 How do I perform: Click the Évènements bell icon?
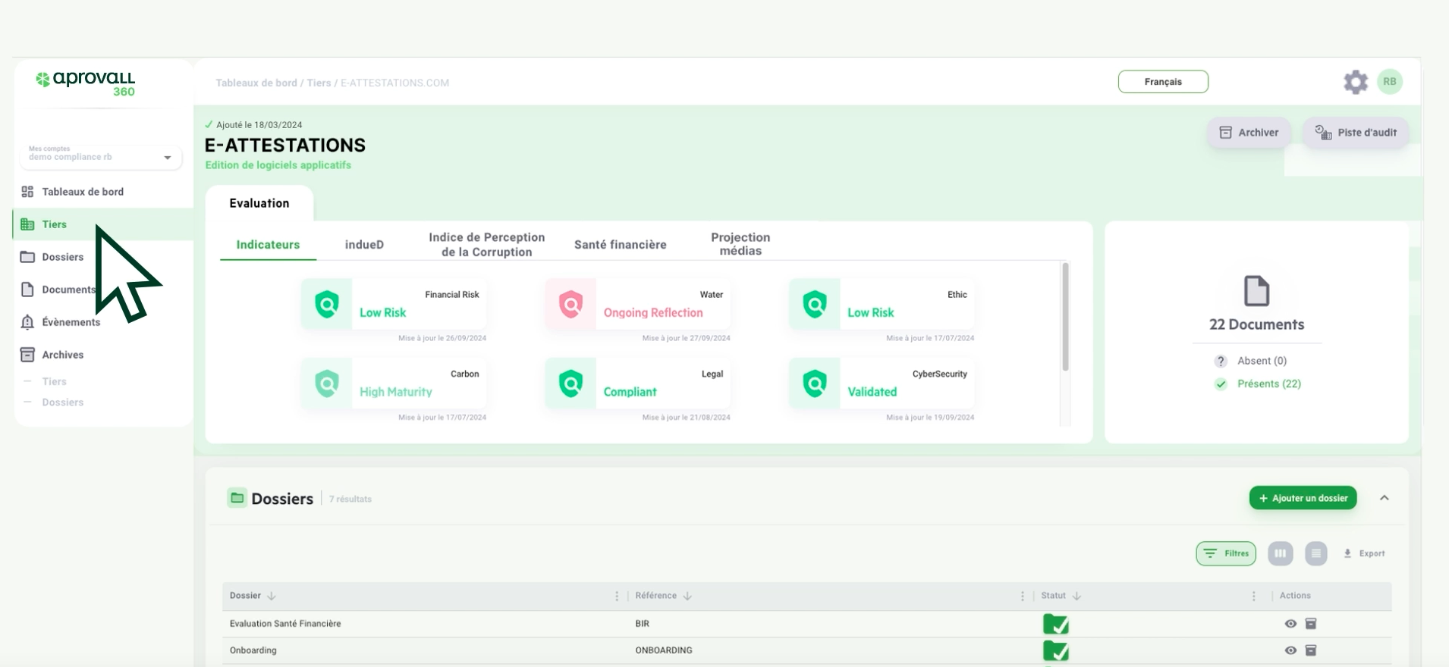pyautogui.click(x=27, y=322)
